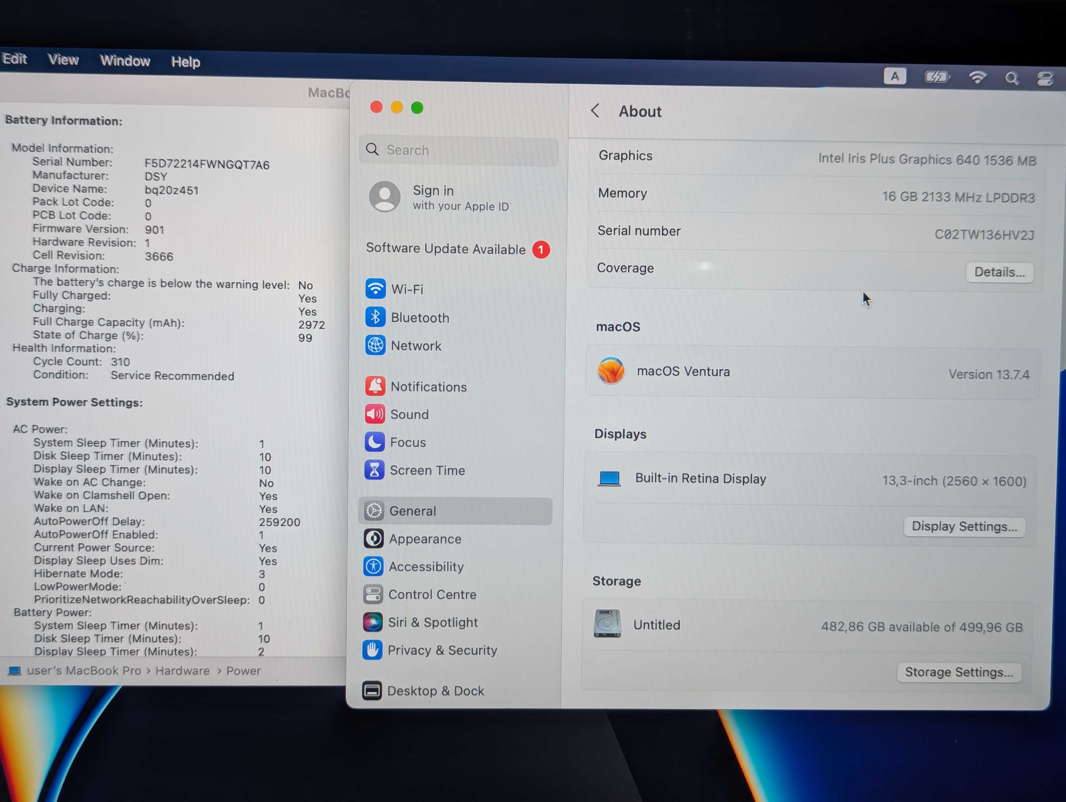Click Cell Revision value 3666
Image resolution: width=1066 pixels, height=802 pixels.
pos(159,256)
